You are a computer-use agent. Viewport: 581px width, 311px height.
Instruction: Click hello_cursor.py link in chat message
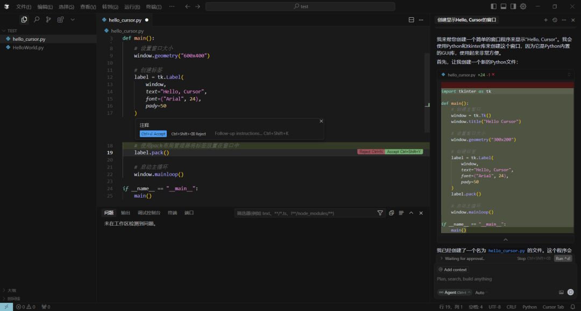coord(507,251)
